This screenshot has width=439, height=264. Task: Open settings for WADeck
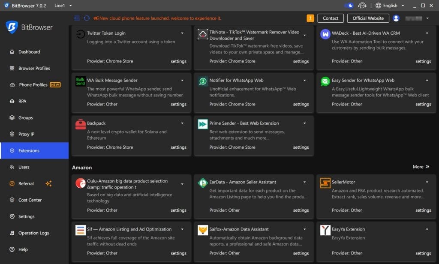pyautogui.click(x=423, y=61)
